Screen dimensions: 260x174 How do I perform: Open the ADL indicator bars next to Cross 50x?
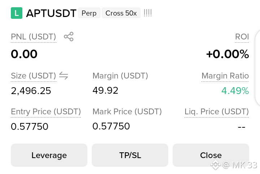(x=148, y=13)
